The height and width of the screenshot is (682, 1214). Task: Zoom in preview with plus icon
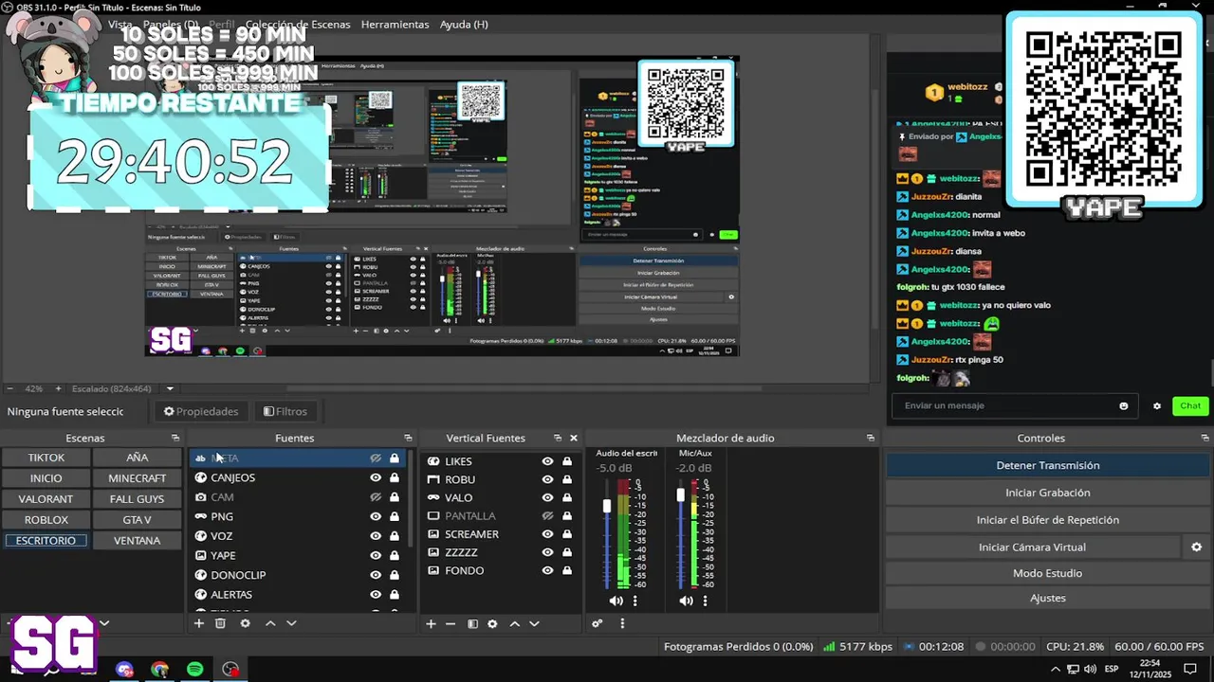58,388
